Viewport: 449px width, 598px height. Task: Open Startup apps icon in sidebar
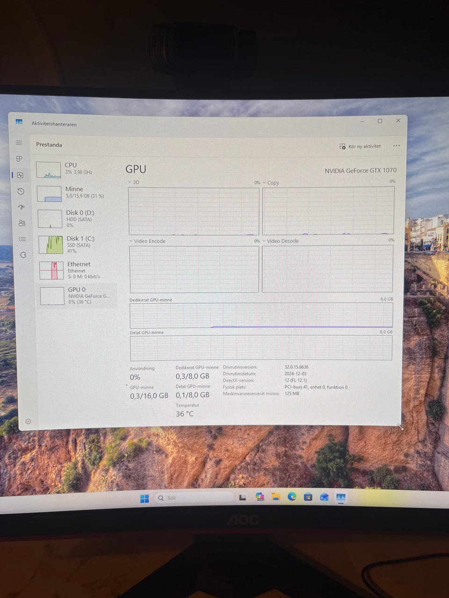pyautogui.click(x=21, y=207)
